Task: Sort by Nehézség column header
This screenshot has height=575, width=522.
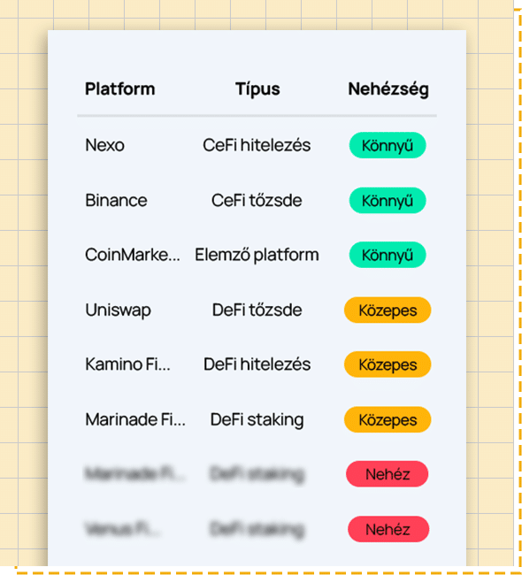Action: 388,89
